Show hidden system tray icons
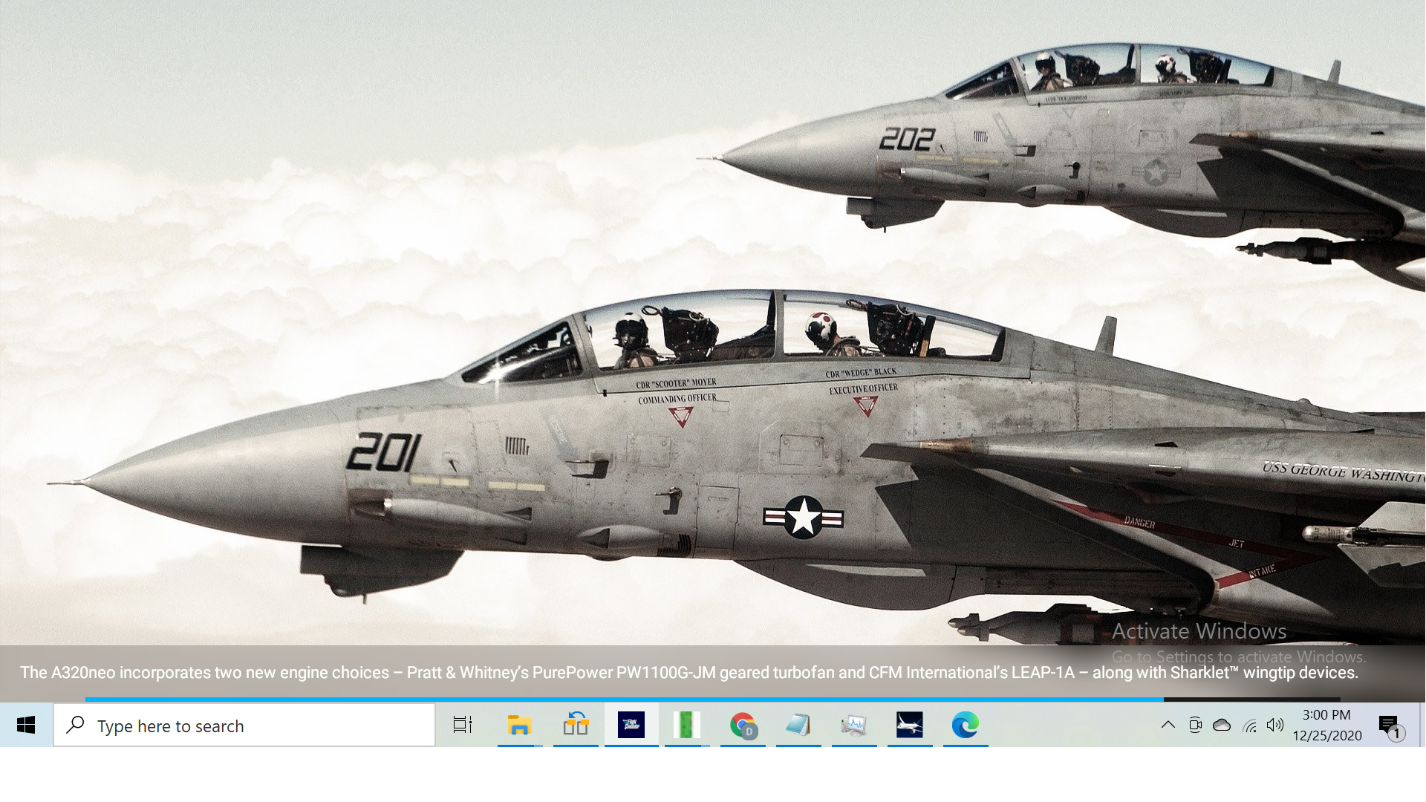Image resolution: width=1426 pixels, height=802 pixels. [x=1168, y=726]
